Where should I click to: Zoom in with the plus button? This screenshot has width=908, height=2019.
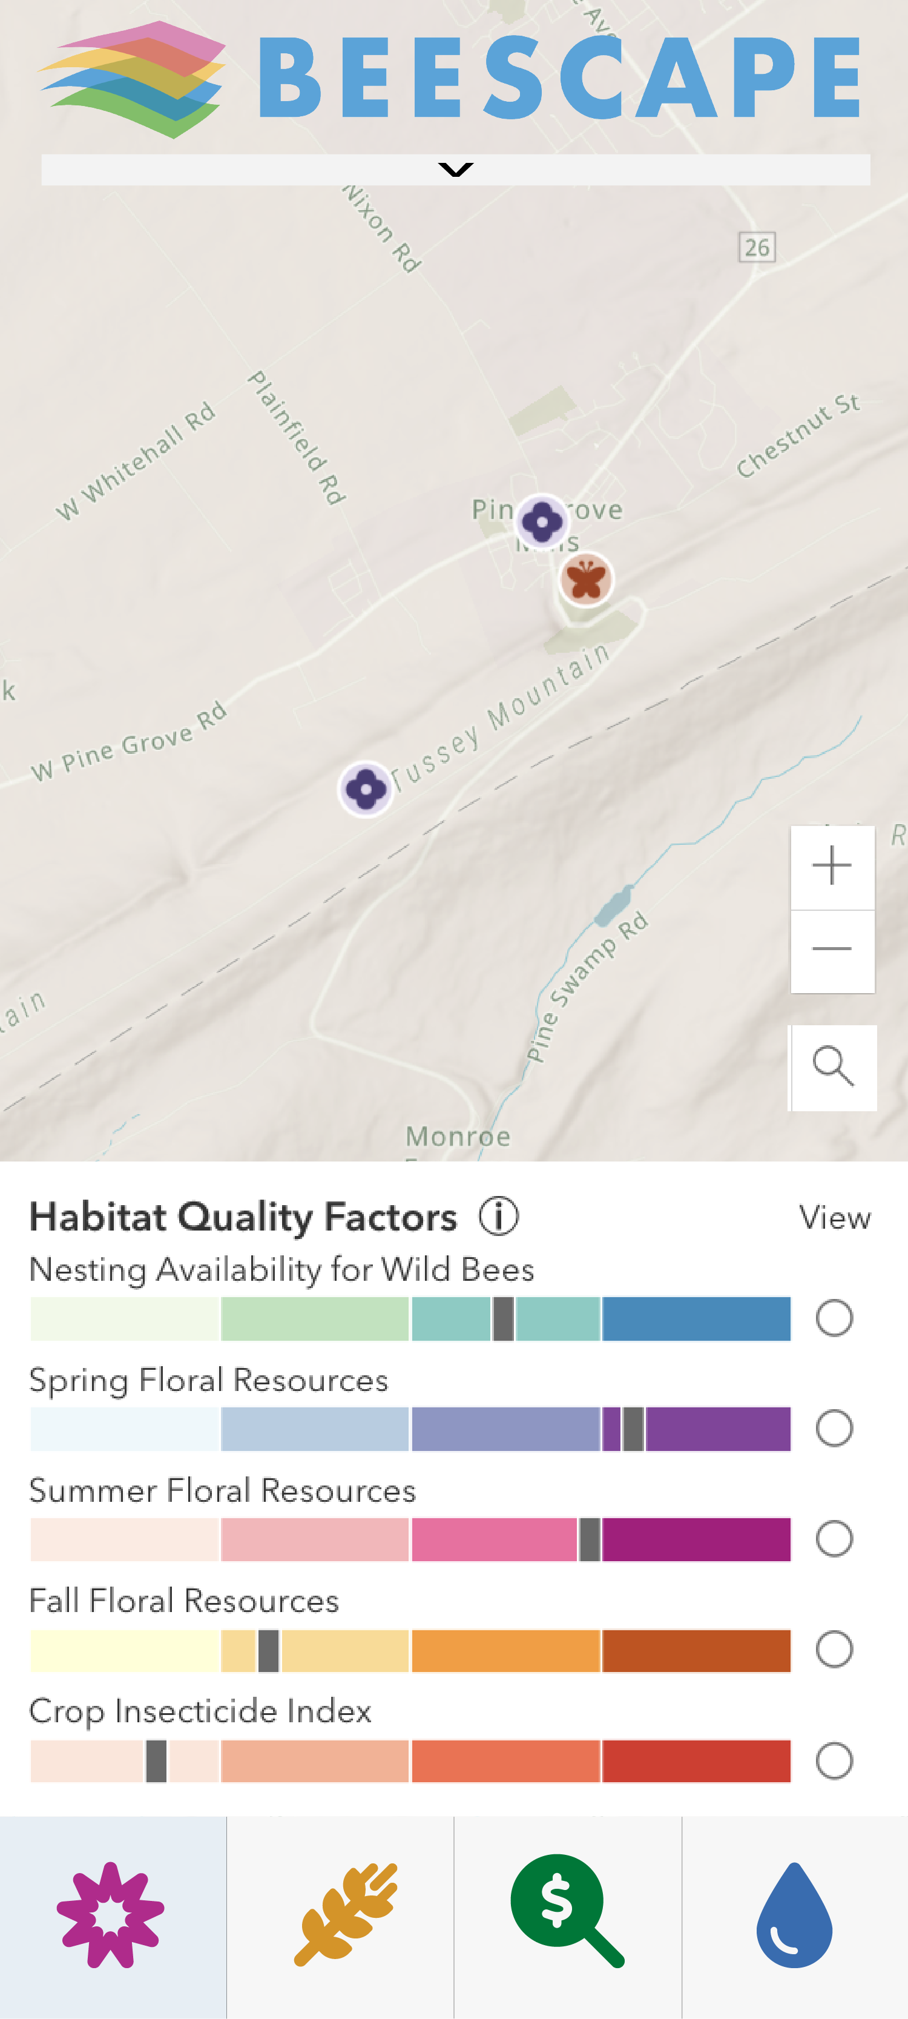click(832, 867)
